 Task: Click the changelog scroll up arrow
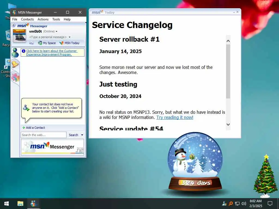coord(228,41)
